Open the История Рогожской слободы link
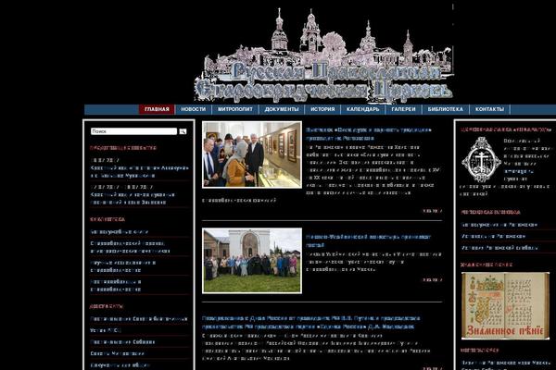Viewport: 556px width, 370px height. [499, 248]
